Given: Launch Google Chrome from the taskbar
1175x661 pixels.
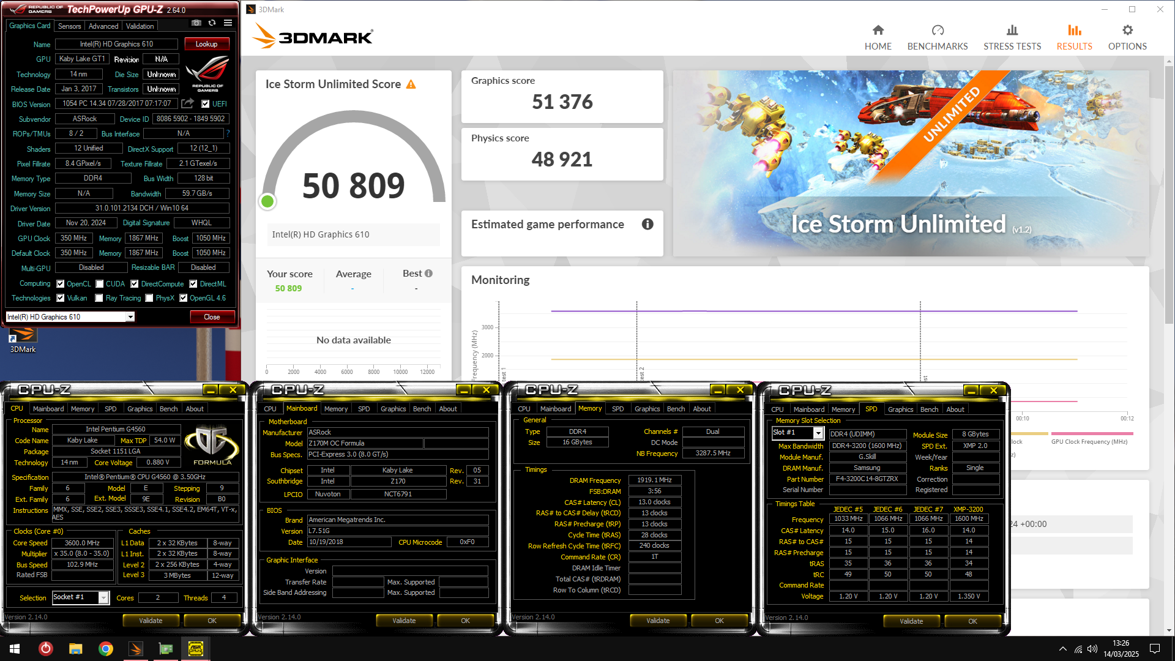Looking at the screenshot, I should coord(106,649).
